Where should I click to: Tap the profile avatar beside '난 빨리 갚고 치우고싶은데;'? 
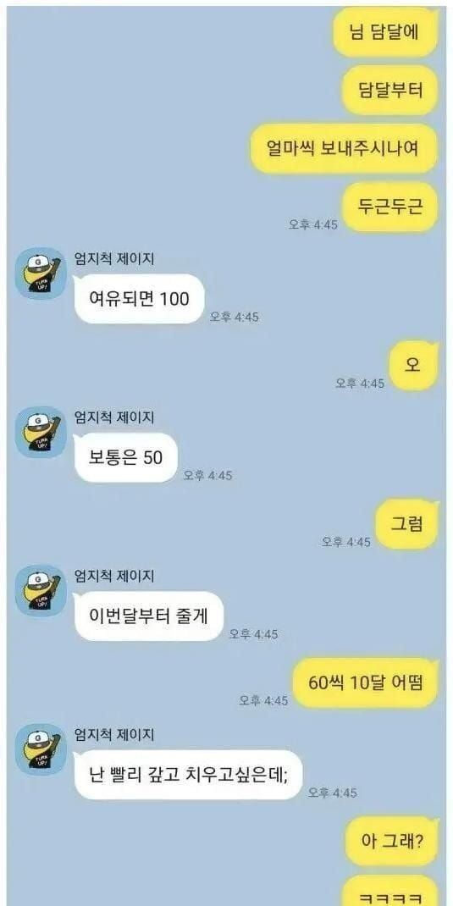pos(41,749)
